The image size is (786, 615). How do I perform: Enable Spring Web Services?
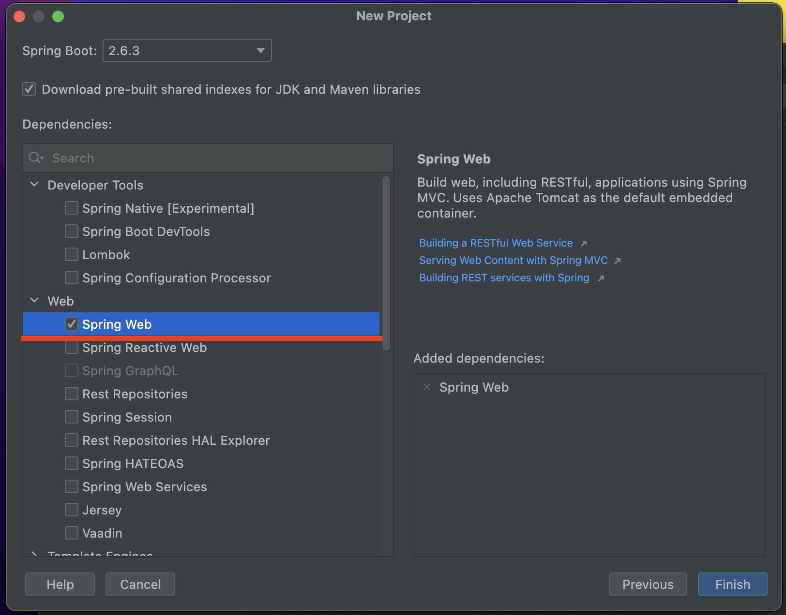tap(72, 486)
